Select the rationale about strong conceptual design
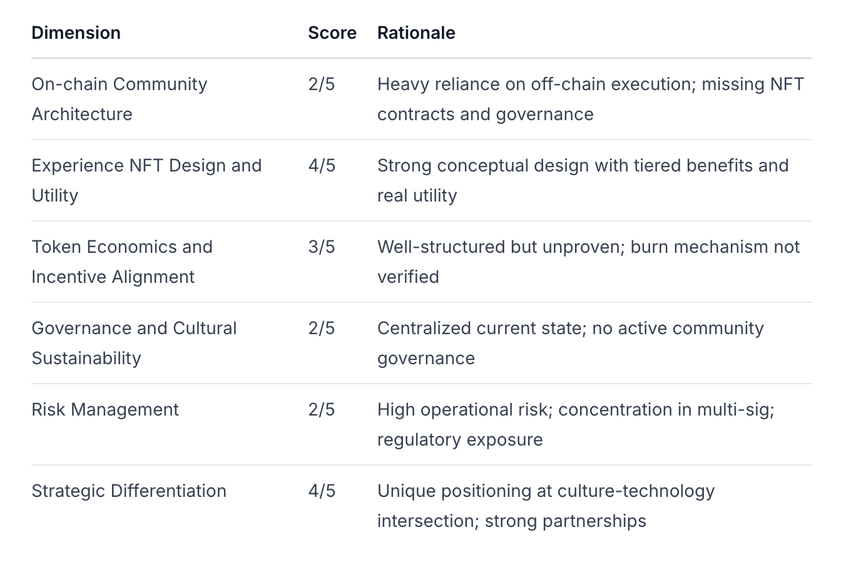Screen dimensions: 851x572 pyautogui.click(x=583, y=180)
